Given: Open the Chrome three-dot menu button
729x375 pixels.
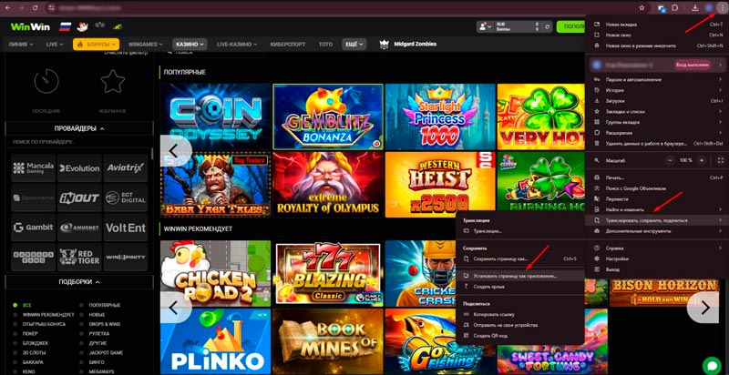Looking at the screenshot, I should coord(721,7).
